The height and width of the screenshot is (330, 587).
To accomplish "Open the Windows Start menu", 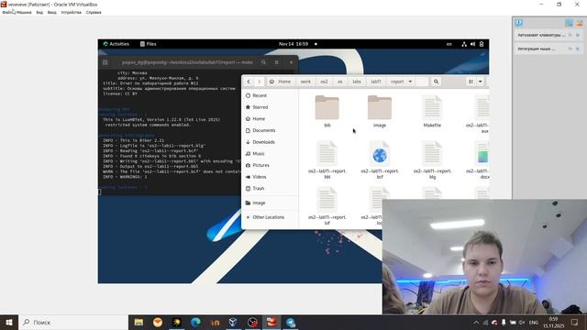I will [9, 322].
